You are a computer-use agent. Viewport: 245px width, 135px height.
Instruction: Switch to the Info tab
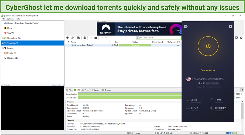coord(77,90)
